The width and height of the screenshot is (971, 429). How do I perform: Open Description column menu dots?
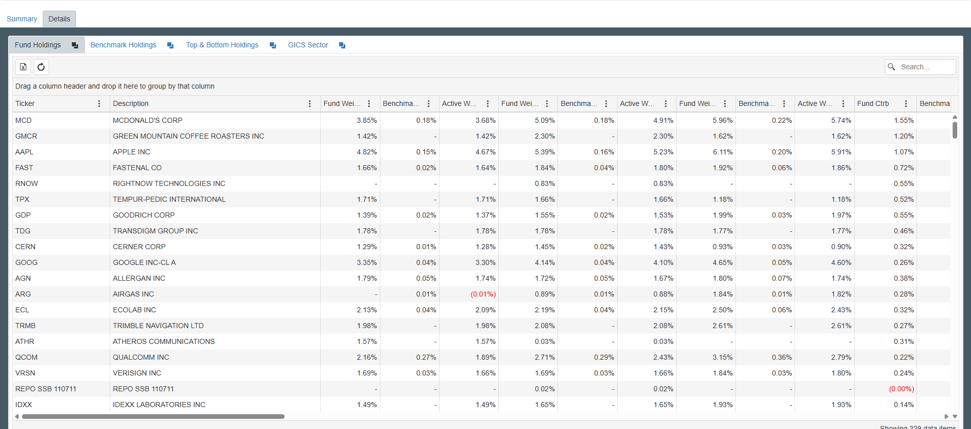(x=310, y=103)
